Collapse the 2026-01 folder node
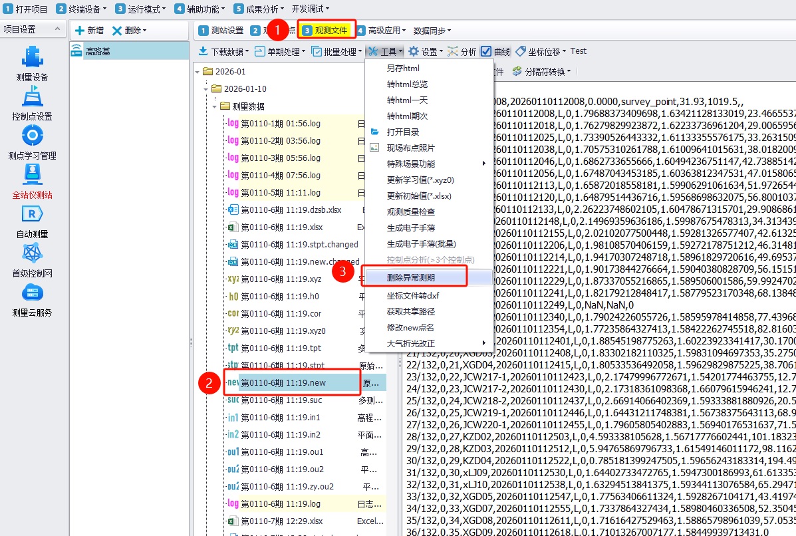 (x=198, y=72)
